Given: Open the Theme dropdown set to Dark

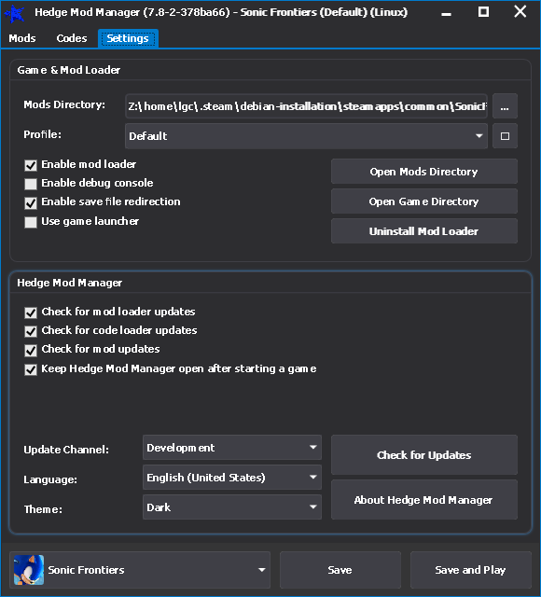Looking at the screenshot, I should click(x=232, y=507).
